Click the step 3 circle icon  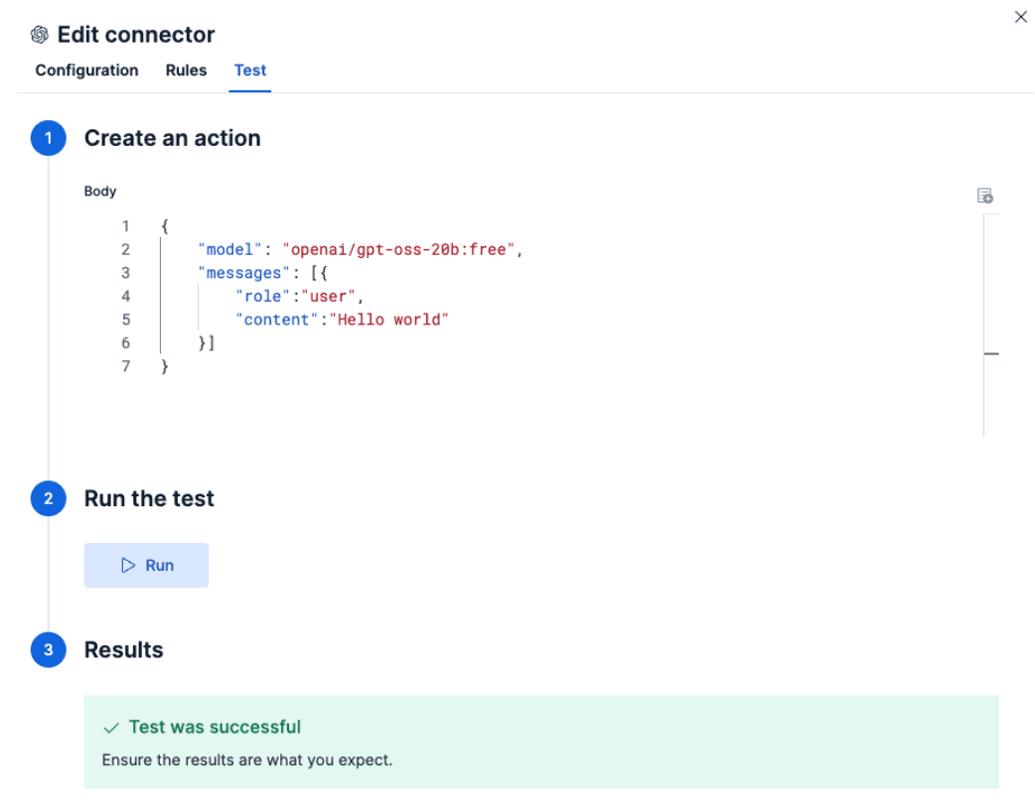tap(48, 650)
